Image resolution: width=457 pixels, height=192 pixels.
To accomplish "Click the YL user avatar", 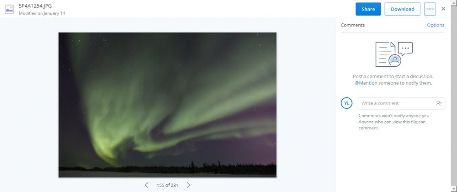I will click(x=346, y=103).
